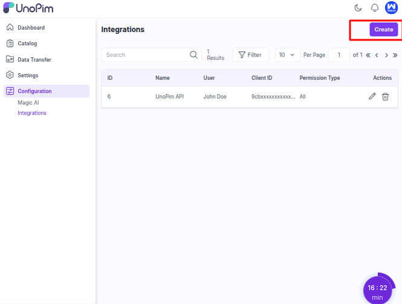Jump to the first page

click(x=368, y=55)
